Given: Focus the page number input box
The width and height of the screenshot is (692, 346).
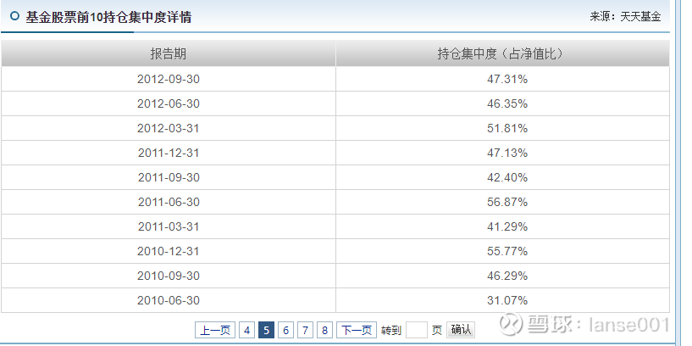Looking at the screenshot, I should click(416, 330).
